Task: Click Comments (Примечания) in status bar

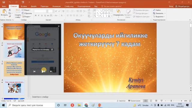Action: tap(134, 101)
